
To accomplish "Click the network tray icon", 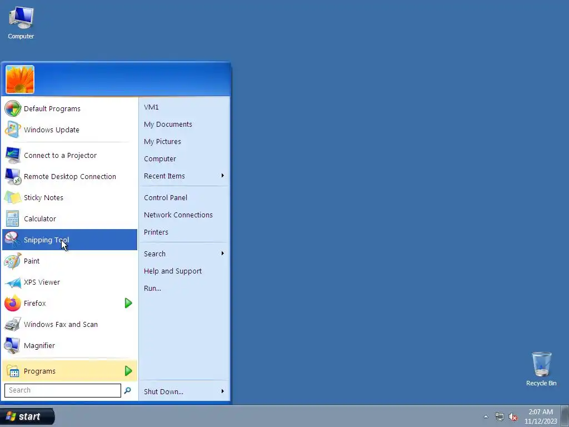I will (500, 416).
